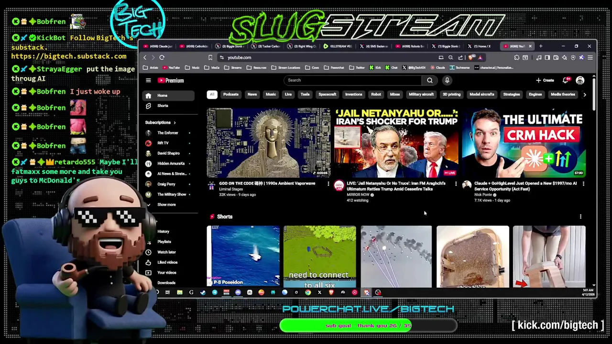The image size is (612, 344).
Task: Go back in browser history
Action: point(145,57)
